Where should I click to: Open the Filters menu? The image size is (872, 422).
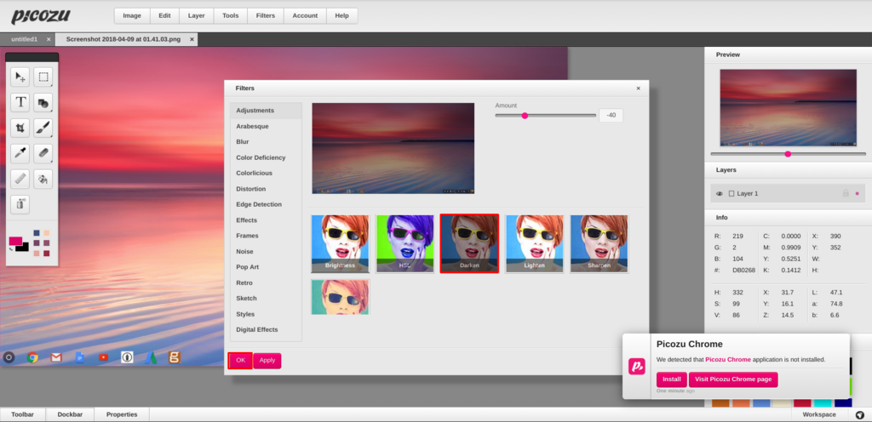pos(266,15)
